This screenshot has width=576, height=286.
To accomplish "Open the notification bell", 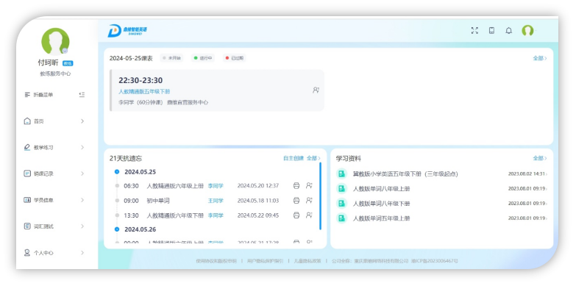I will tap(508, 30).
